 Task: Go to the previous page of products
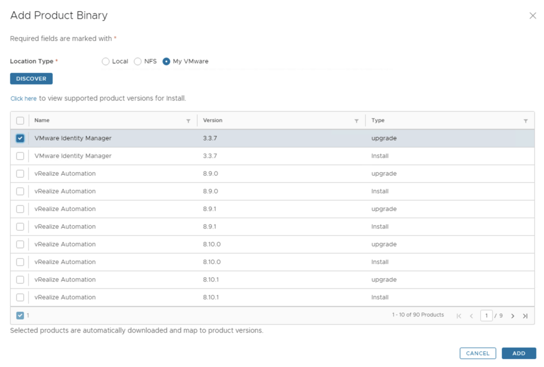coord(472,315)
